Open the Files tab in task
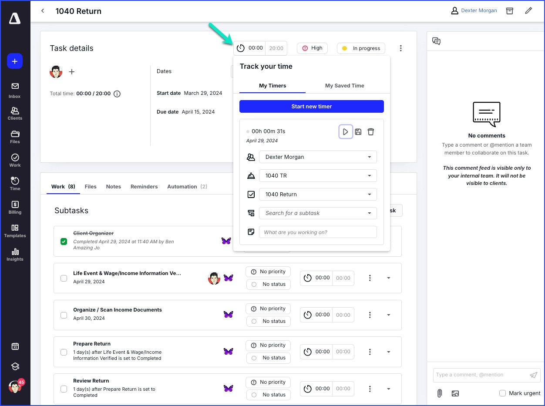 click(91, 187)
